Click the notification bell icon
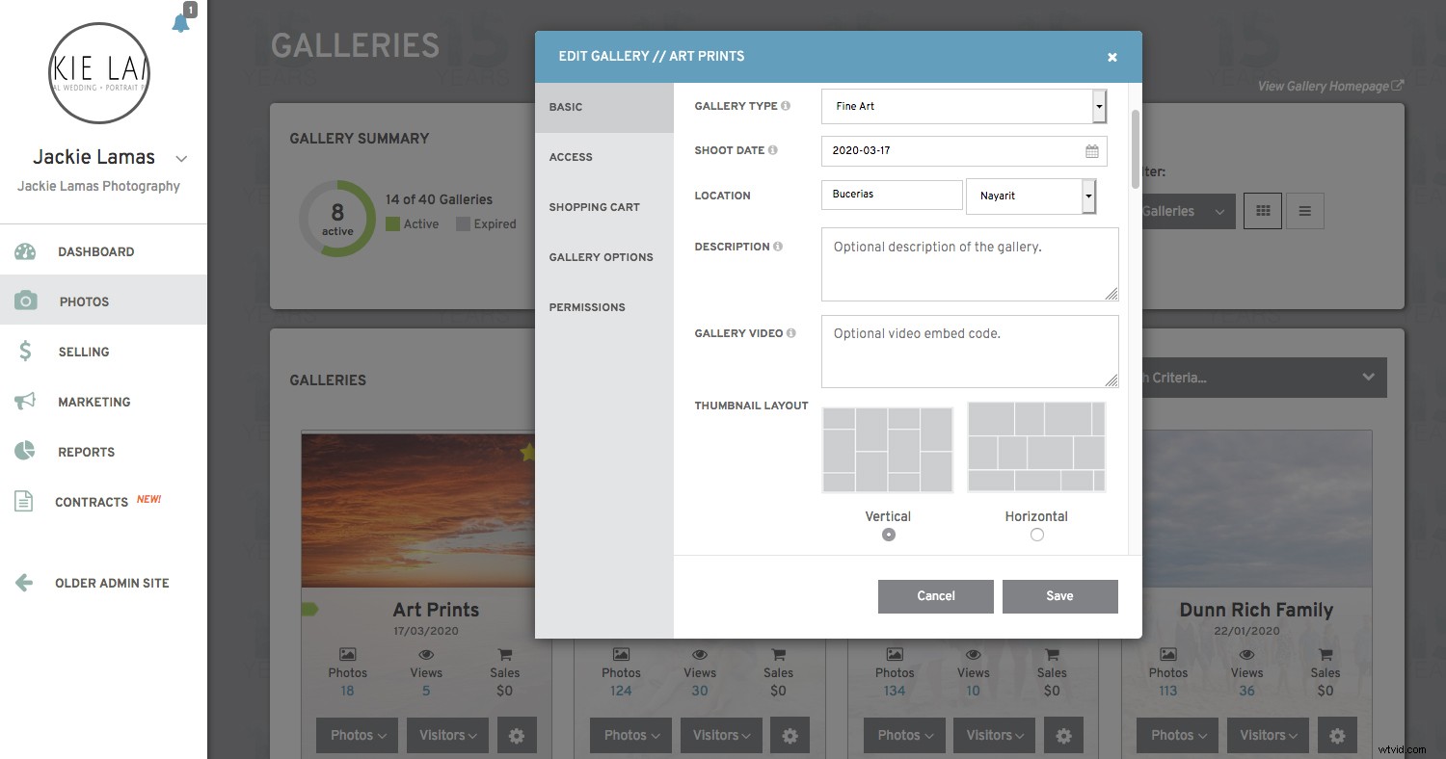The width and height of the screenshot is (1446, 759). click(180, 23)
